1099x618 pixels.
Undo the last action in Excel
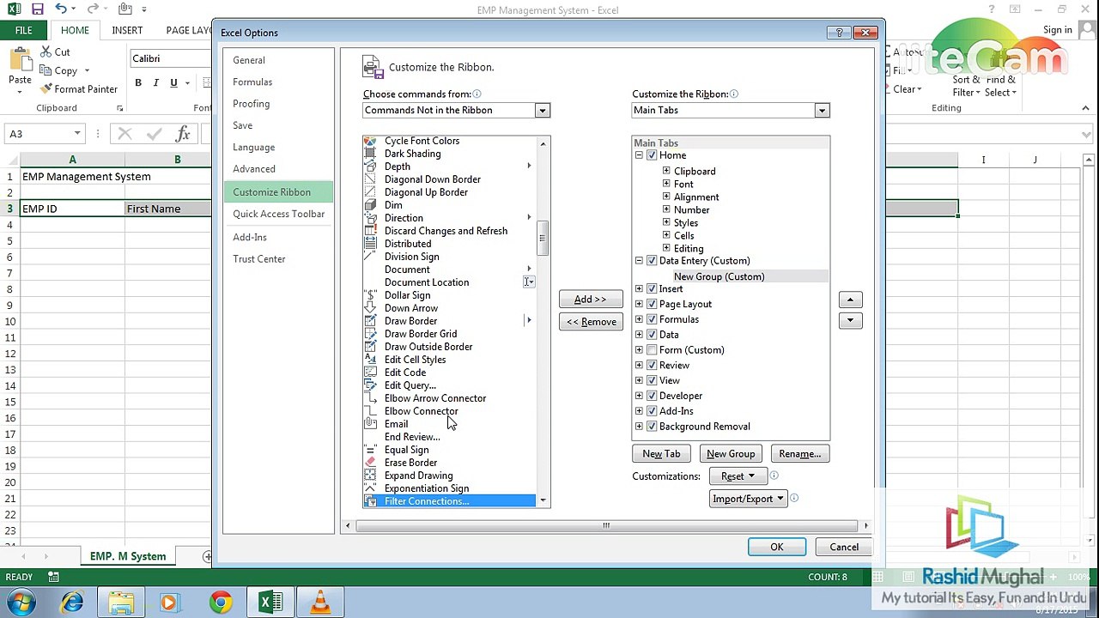61,9
